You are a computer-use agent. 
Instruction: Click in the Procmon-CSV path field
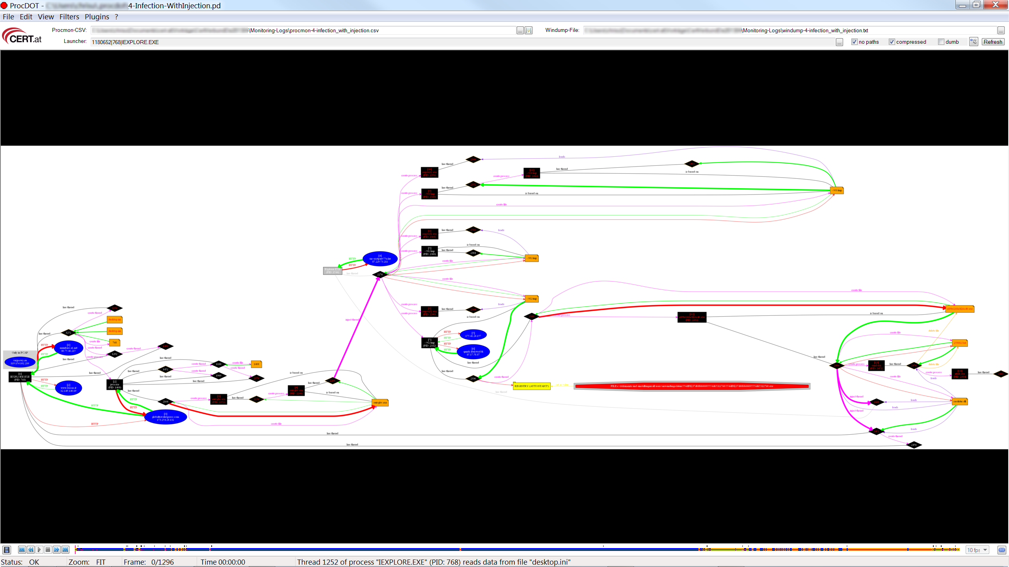[x=303, y=30]
